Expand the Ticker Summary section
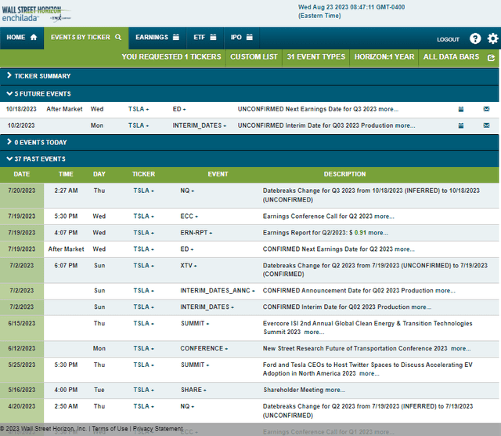This screenshot has height=436, width=501. pos(249,76)
